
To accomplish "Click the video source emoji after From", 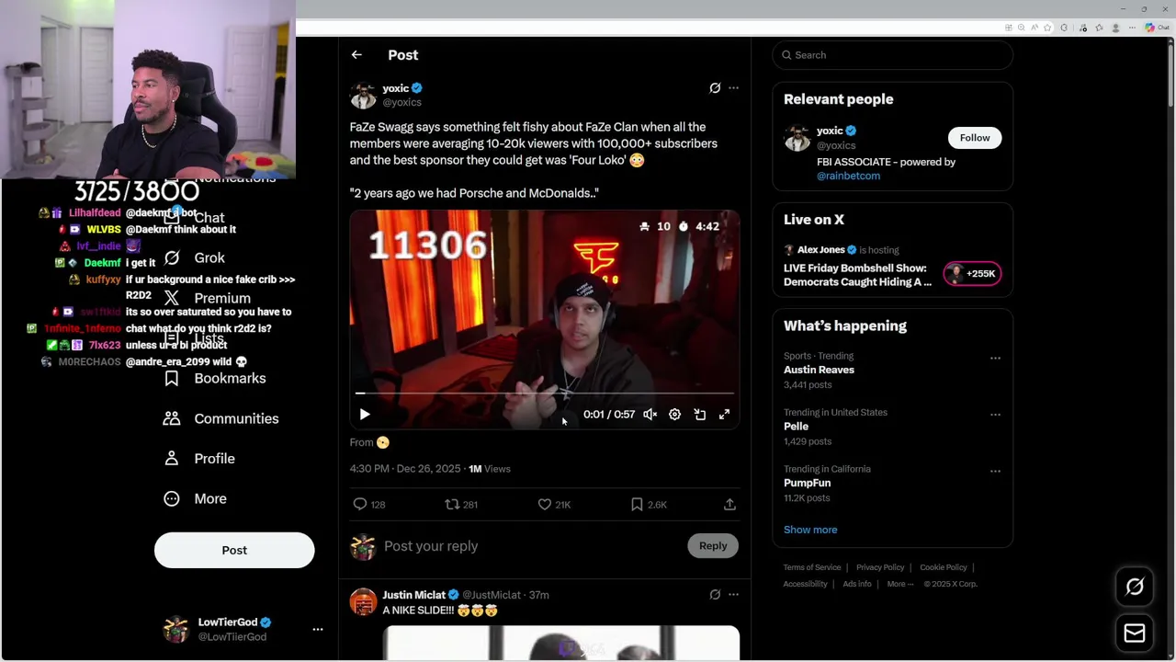I will tap(383, 442).
